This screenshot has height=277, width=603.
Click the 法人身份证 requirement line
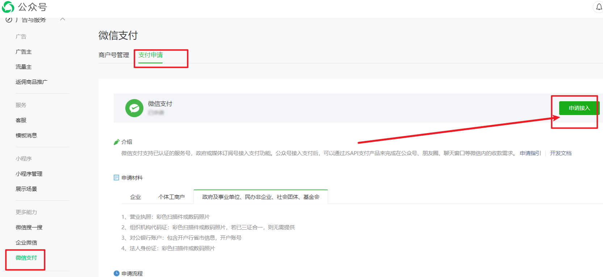point(168,248)
